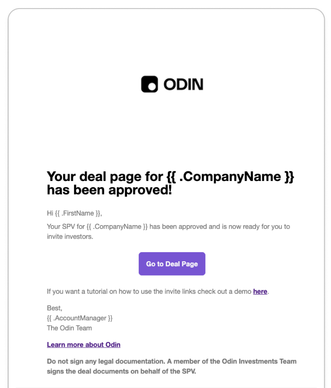
Task: Click the ODIN wordmark text
Action: [x=184, y=84]
